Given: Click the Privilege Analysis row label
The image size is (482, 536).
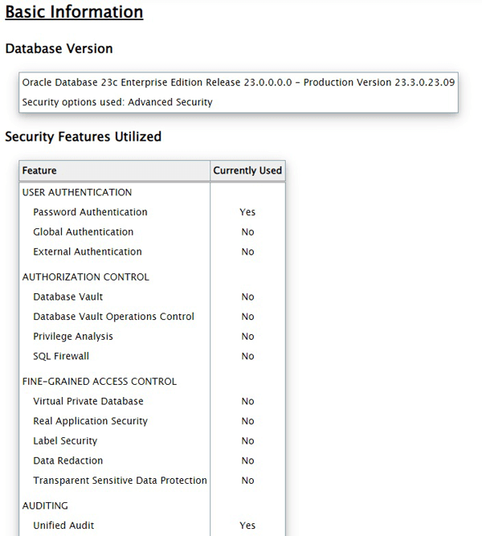Looking at the screenshot, I should pos(73,337).
